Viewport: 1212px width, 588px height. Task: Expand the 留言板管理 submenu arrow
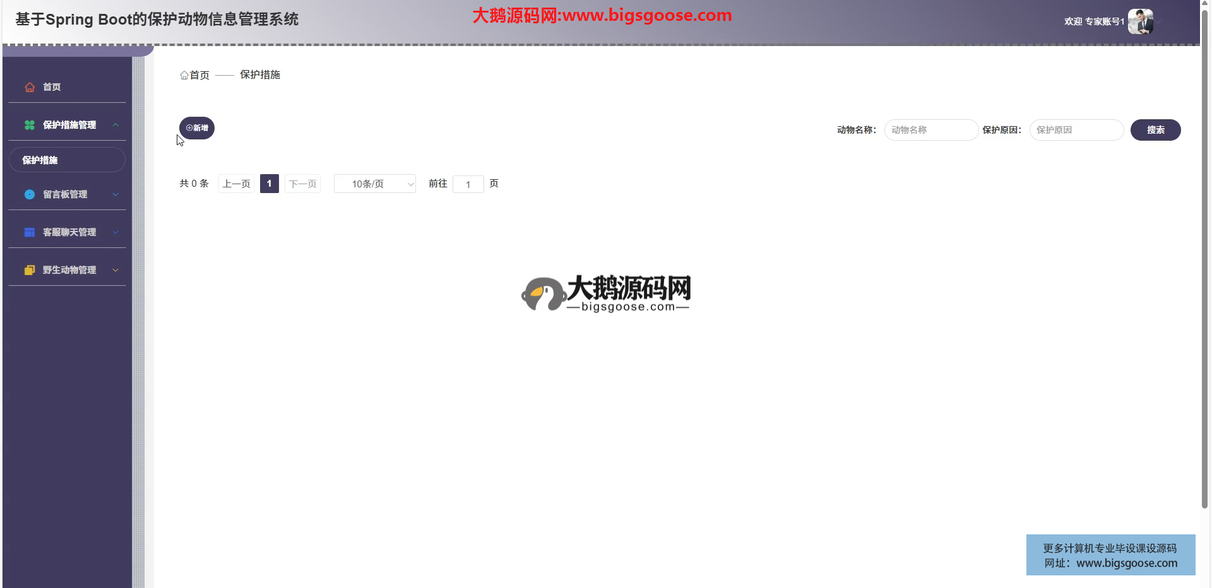coord(116,194)
